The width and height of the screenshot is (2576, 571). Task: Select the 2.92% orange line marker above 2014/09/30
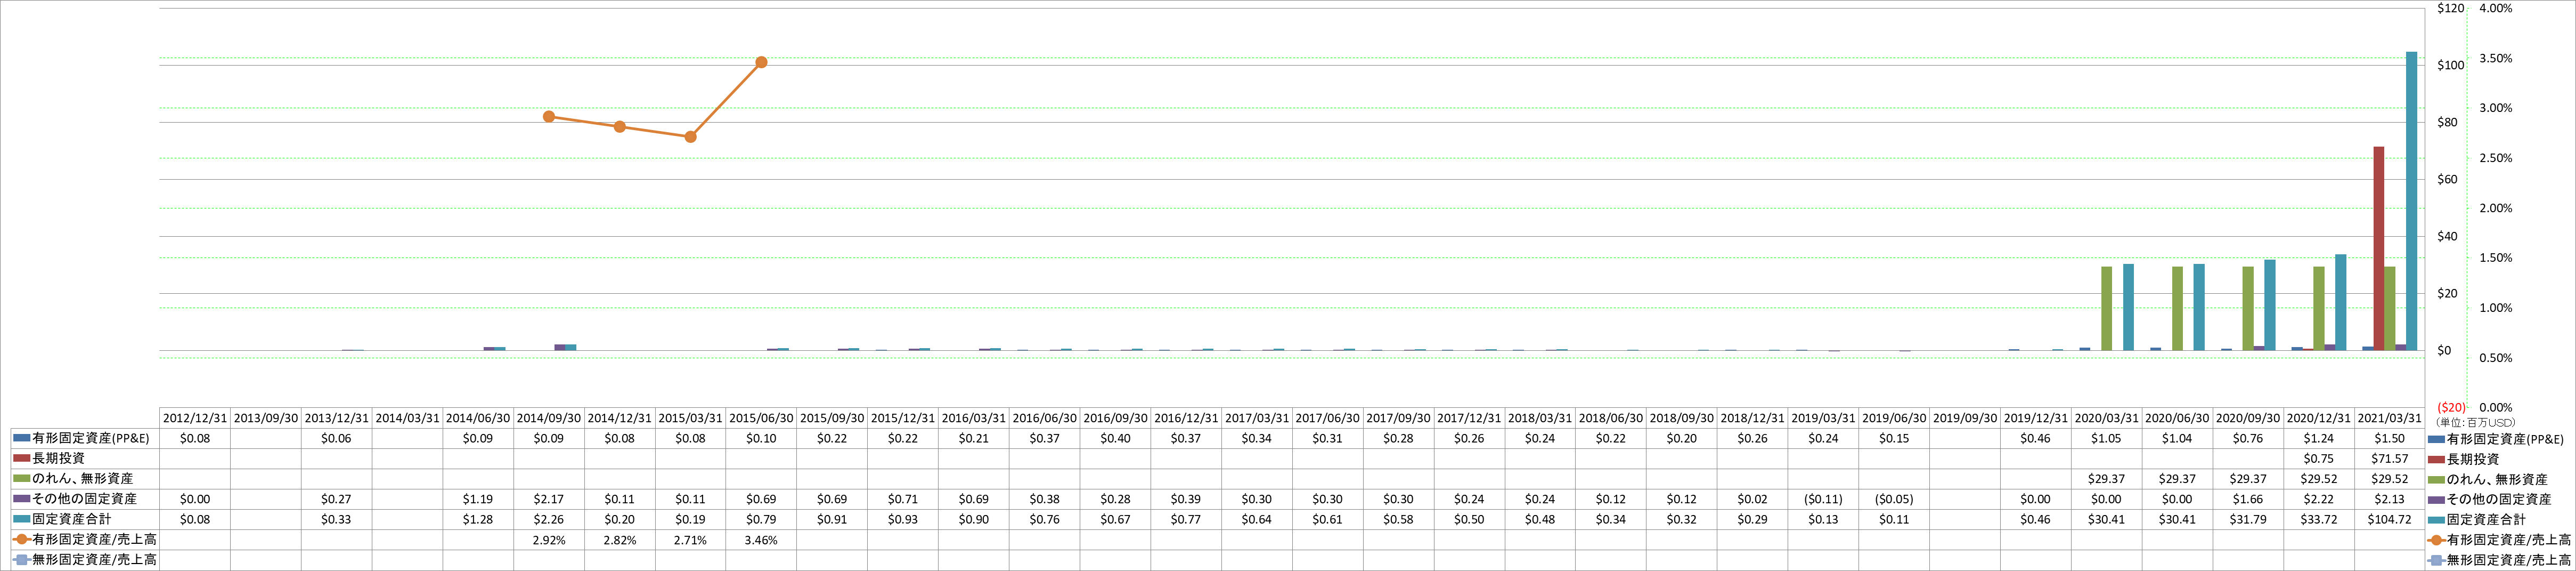pyautogui.click(x=549, y=117)
